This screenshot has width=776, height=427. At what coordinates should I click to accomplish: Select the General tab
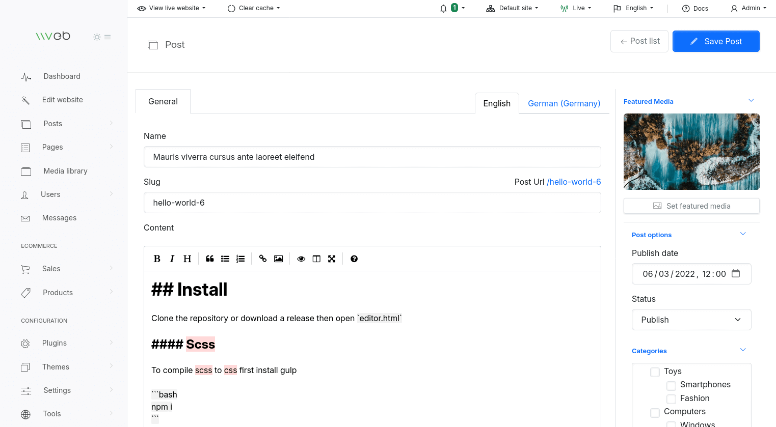(163, 101)
